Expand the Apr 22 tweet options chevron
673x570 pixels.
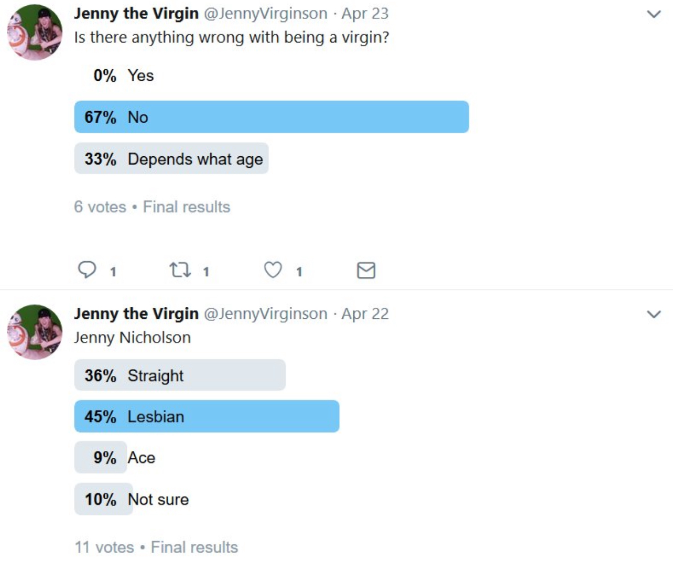point(654,314)
